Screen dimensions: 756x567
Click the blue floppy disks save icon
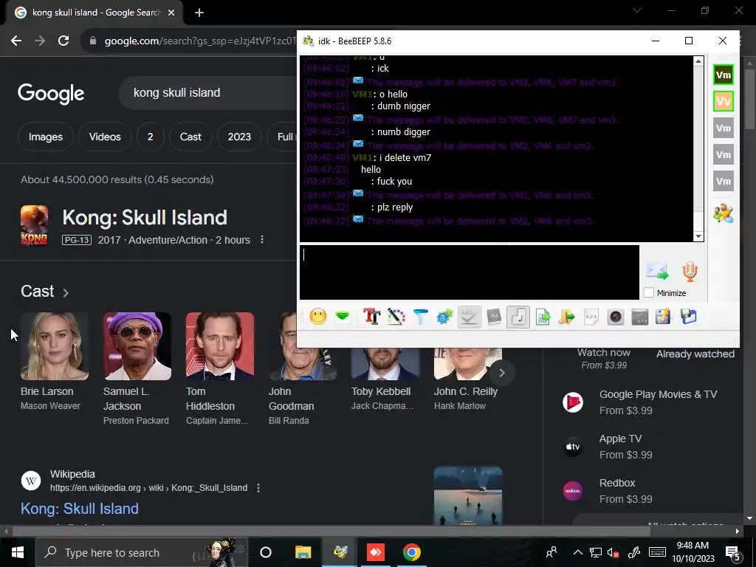[689, 317]
